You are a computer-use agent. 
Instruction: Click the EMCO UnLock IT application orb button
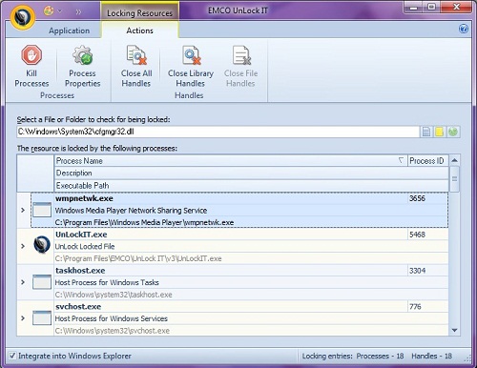(22, 16)
